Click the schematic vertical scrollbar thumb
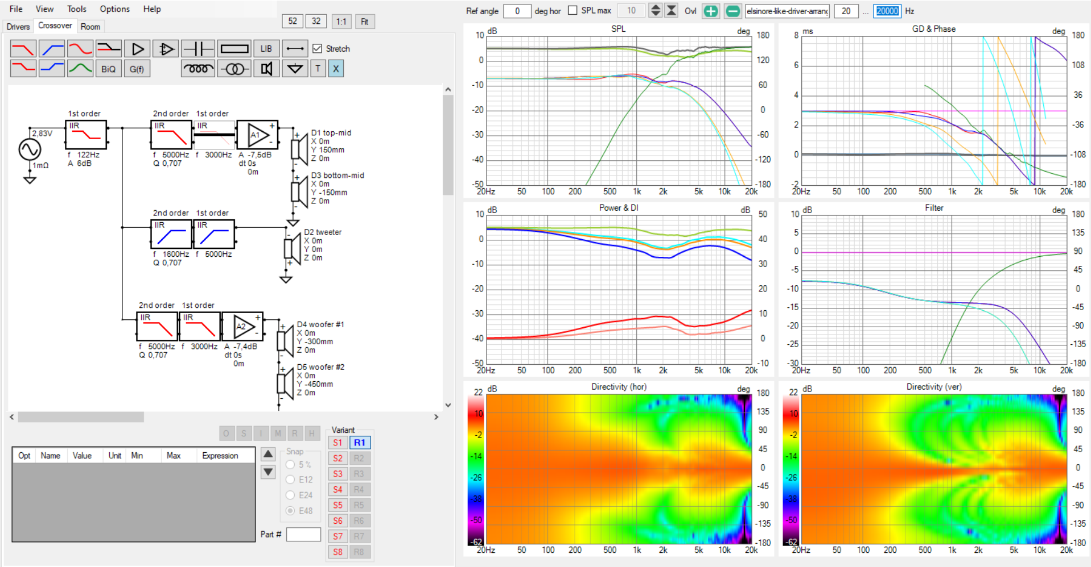 tap(448, 144)
